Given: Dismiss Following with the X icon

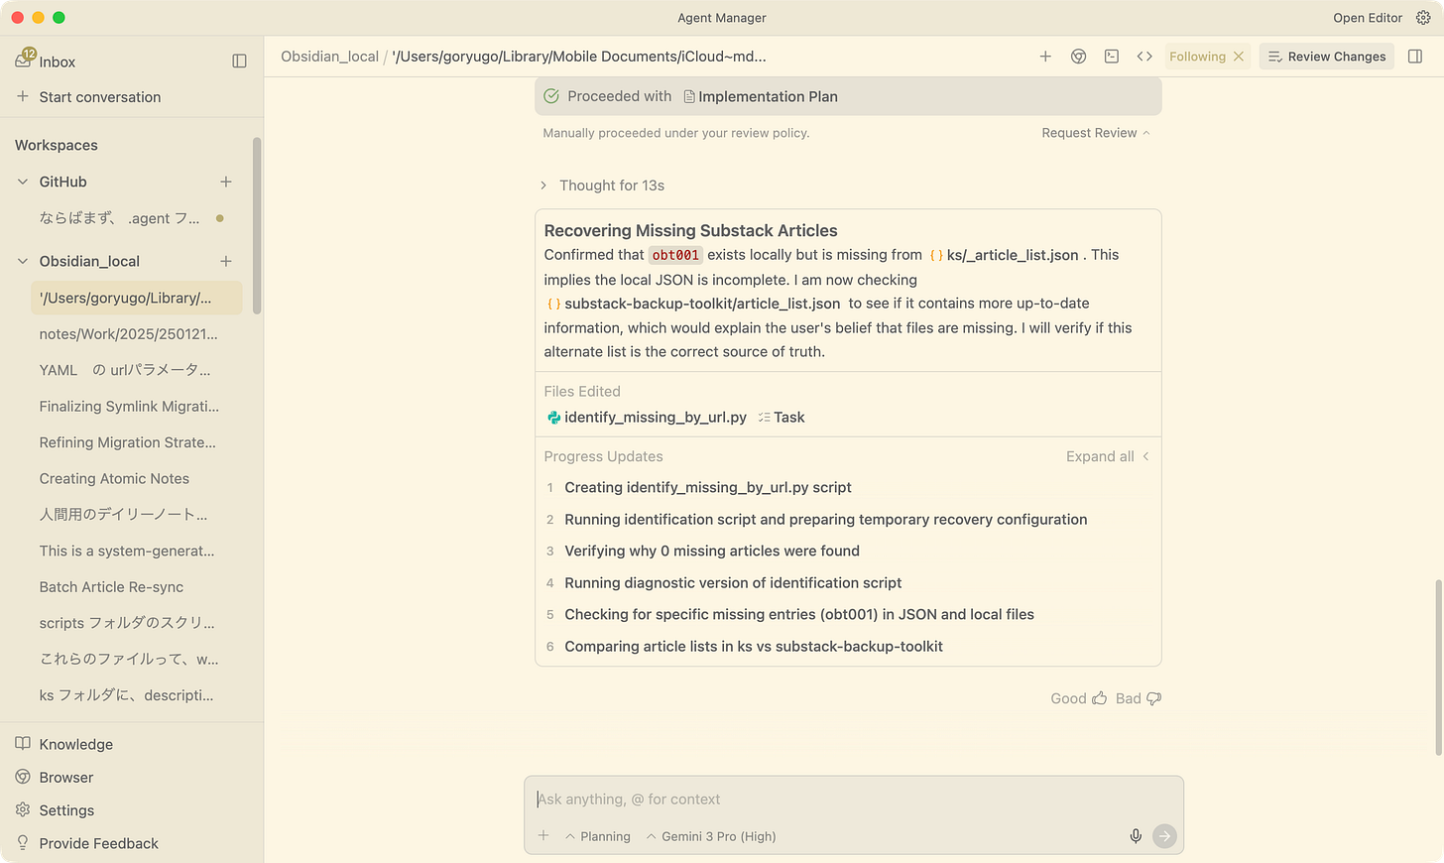Looking at the screenshot, I should pos(1239,57).
